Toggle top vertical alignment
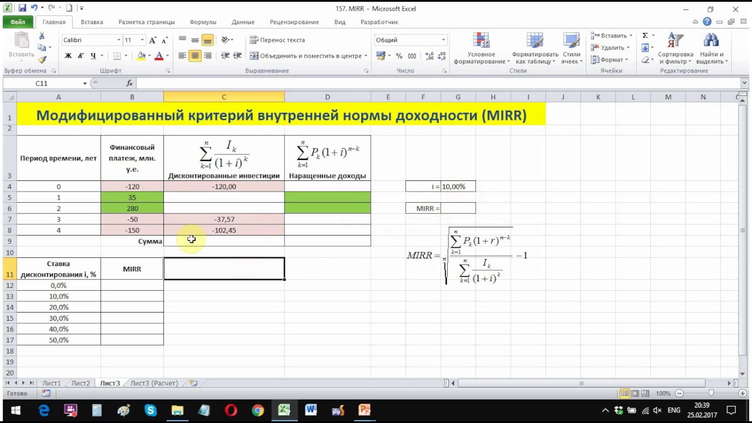 coord(183,40)
